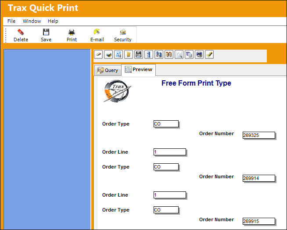This screenshot has height=230, width=287.
Task: Click the Order Line field above Order Number 269914
Action: (170, 152)
